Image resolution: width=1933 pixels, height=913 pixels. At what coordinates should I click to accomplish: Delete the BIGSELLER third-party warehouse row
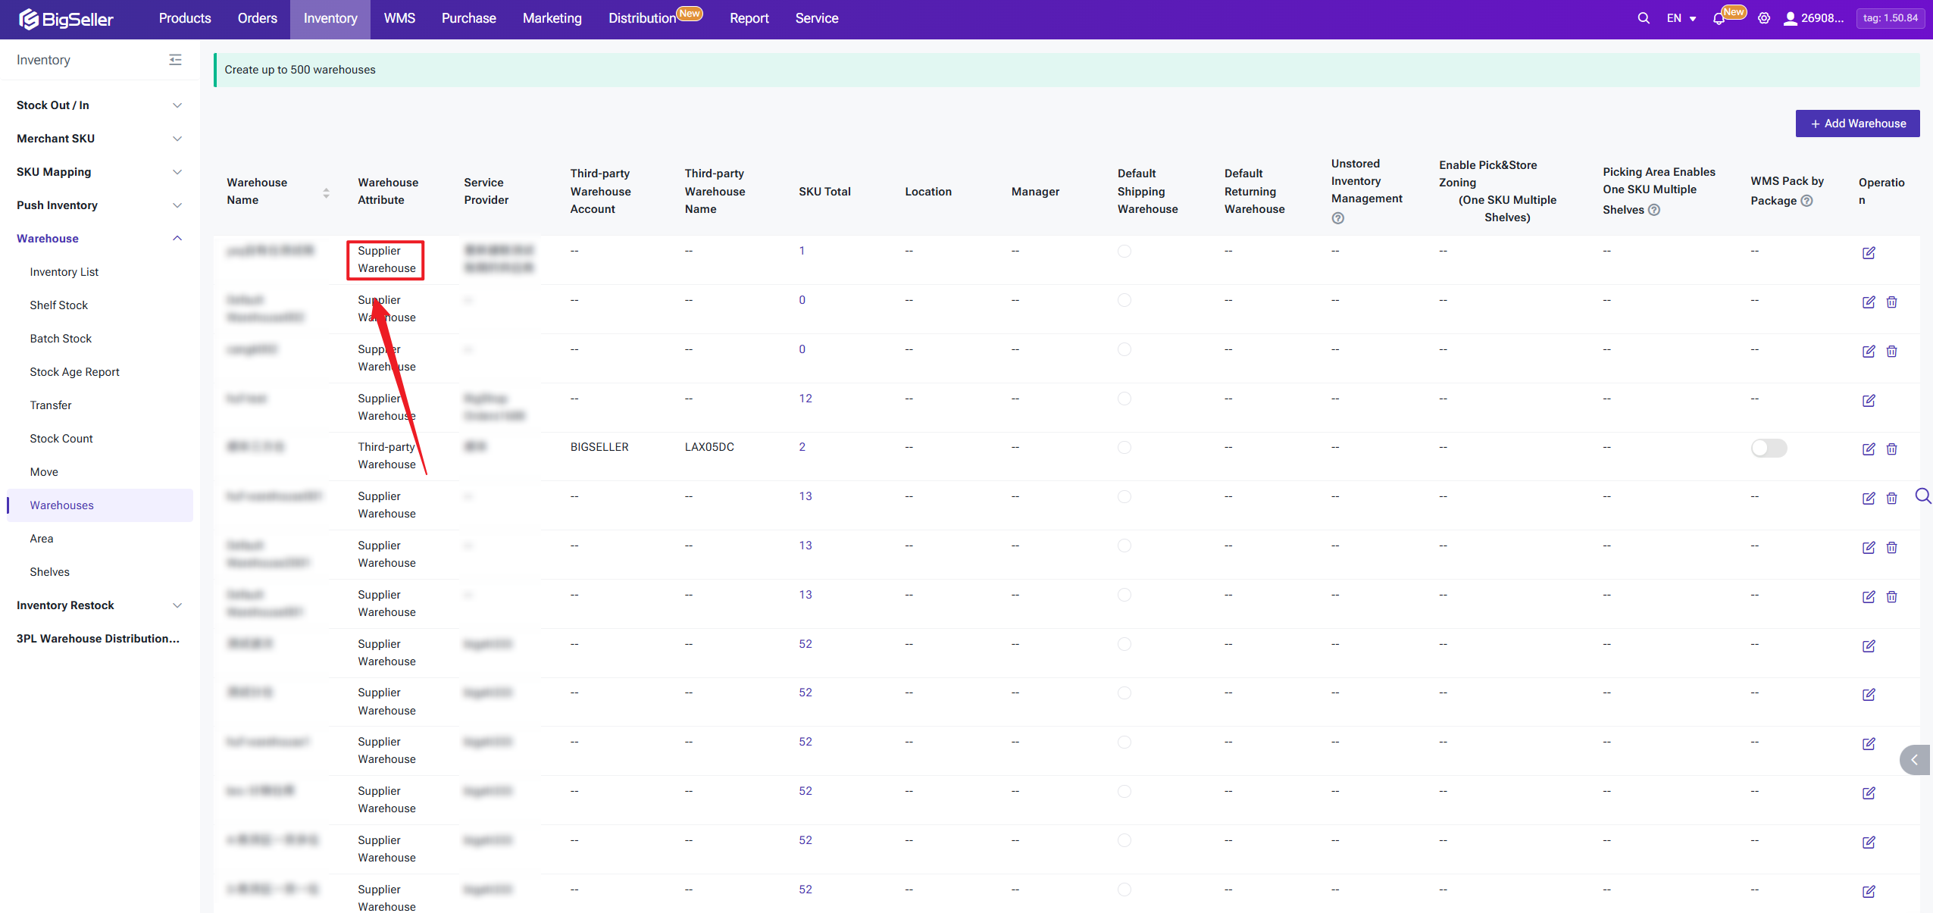coord(1891,449)
